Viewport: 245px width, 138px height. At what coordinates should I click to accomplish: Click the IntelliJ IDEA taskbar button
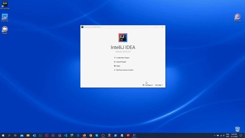[x=134, y=135]
